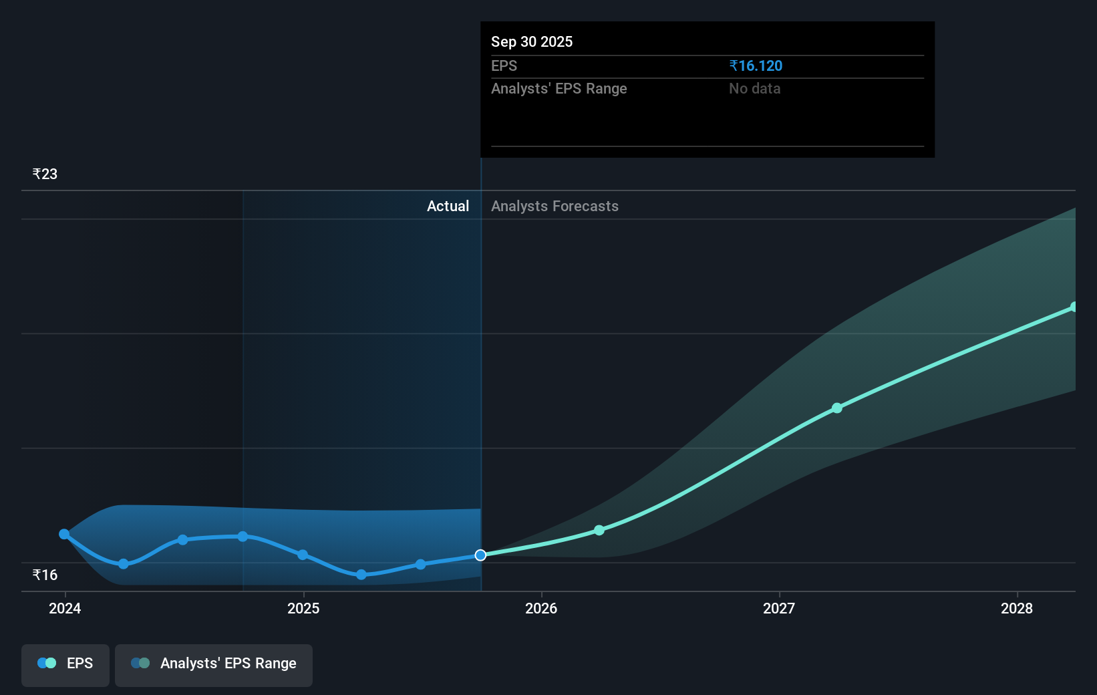Click the Sep 30 2025 tooltip heading
The height and width of the screenshot is (695, 1097).
[x=532, y=41]
